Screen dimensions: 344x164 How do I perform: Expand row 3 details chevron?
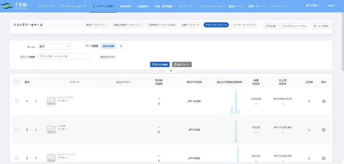[36, 158]
